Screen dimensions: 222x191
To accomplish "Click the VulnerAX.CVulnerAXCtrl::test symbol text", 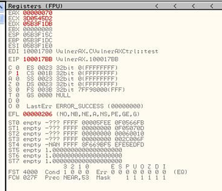I will (x=107, y=51).
